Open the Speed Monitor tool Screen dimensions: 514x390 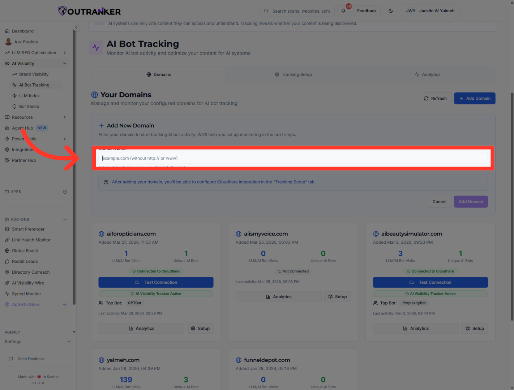26,294
